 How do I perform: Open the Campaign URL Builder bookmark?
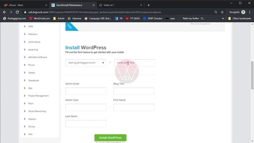[98, 19]
